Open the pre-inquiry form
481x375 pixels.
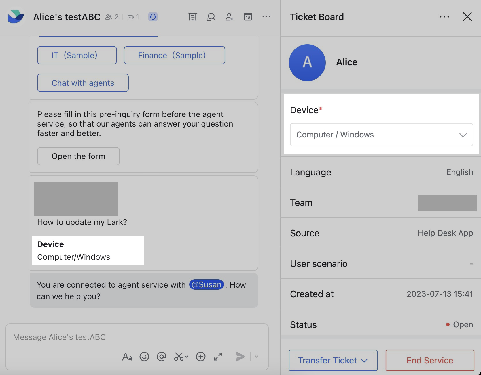click(78, 156)
